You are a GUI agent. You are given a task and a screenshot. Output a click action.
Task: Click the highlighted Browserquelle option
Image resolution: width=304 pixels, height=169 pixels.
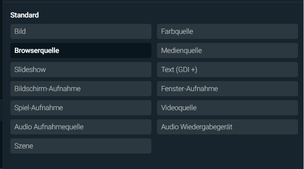pyautogui.click(x=81, y=51)
